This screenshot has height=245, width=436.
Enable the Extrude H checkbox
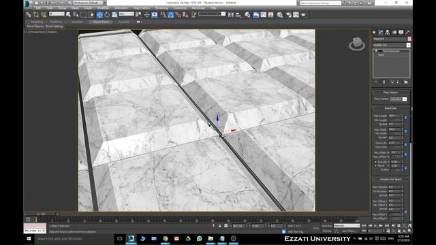[x=375, y=162]
